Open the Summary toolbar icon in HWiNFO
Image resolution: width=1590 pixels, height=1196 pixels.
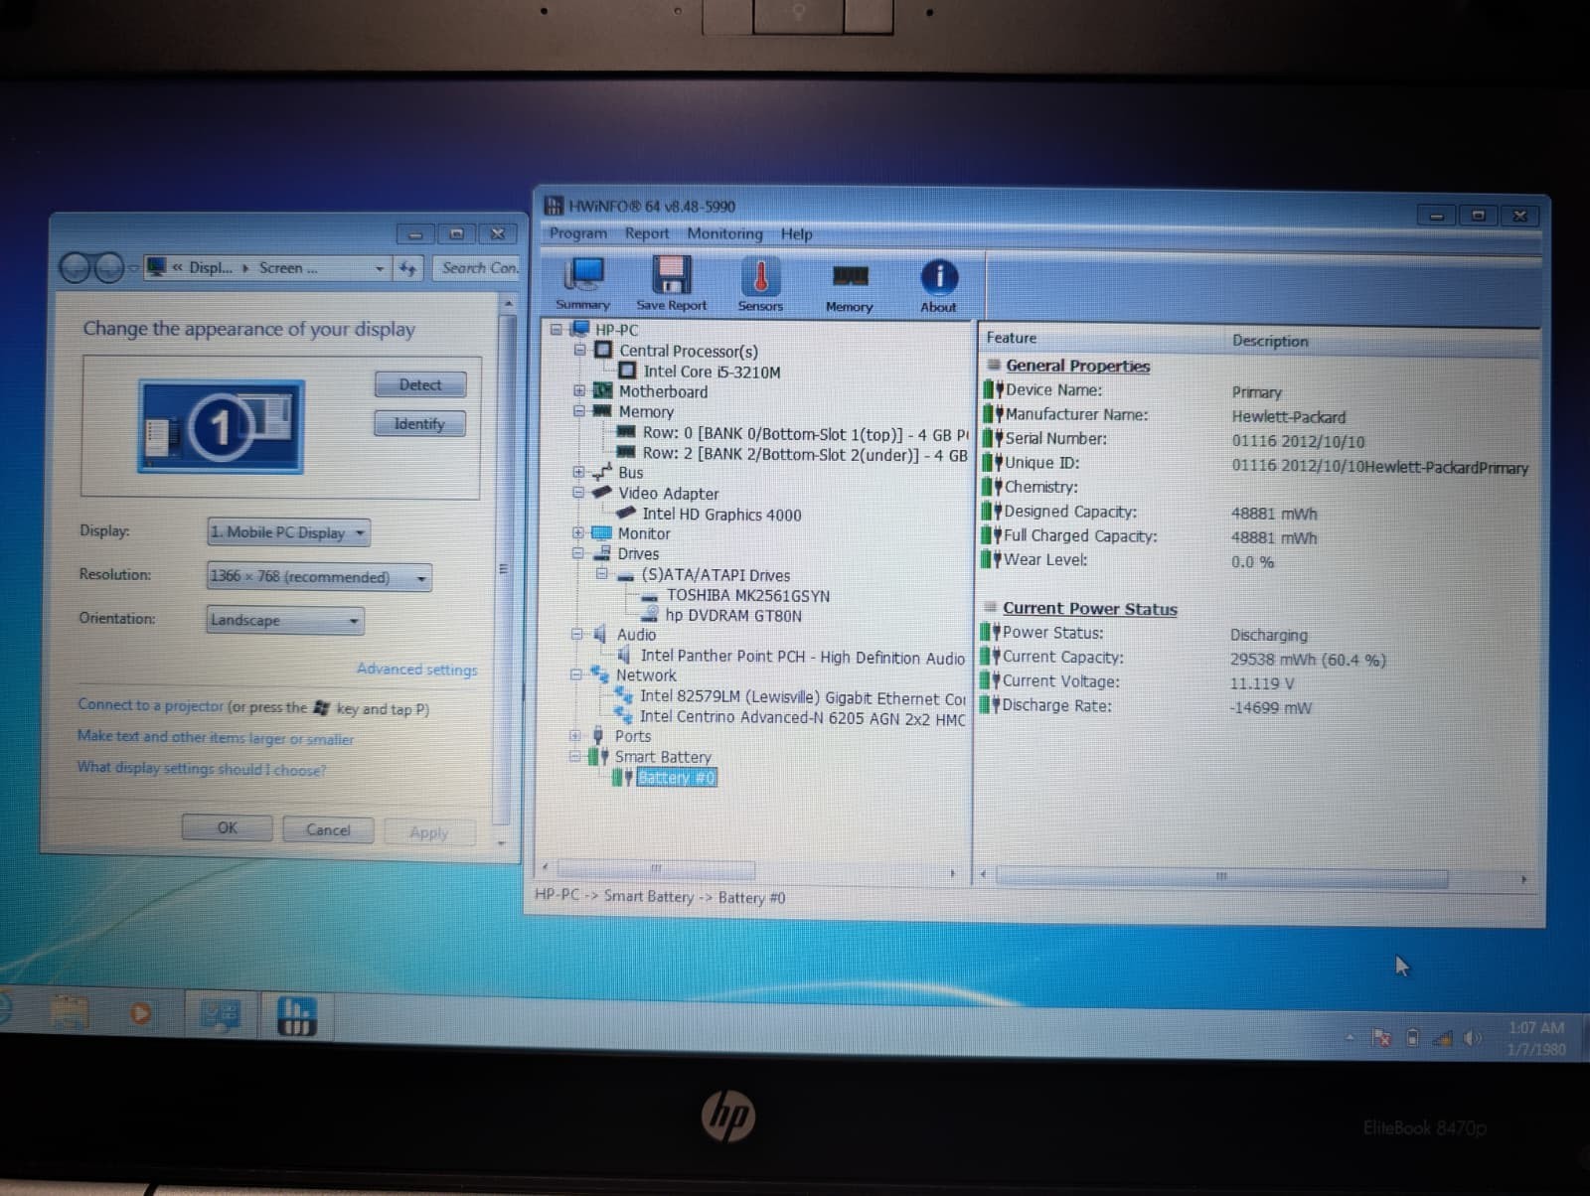[x=583, y=283]
